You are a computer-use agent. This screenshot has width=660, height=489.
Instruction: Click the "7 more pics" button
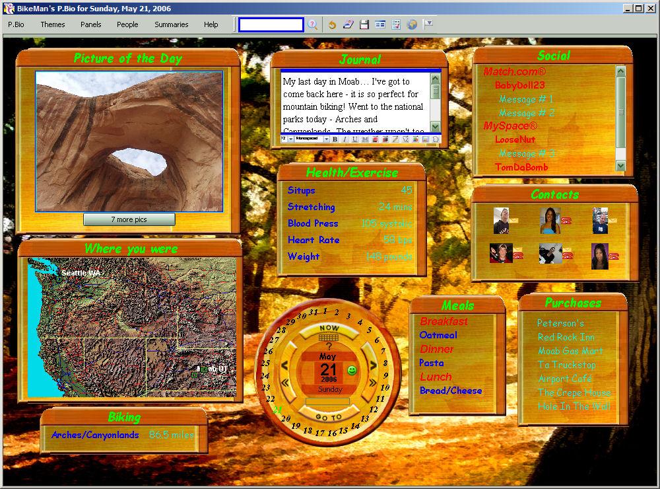[x=129, y=219]
